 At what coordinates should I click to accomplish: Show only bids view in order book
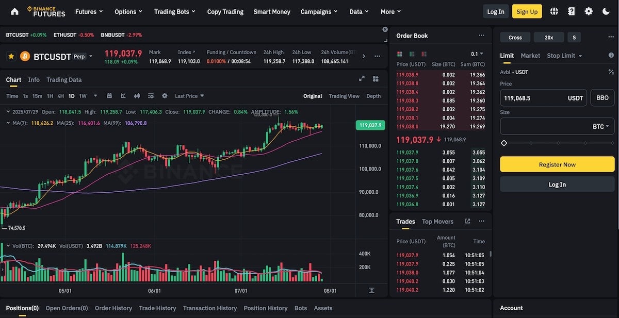pos(412,54)
